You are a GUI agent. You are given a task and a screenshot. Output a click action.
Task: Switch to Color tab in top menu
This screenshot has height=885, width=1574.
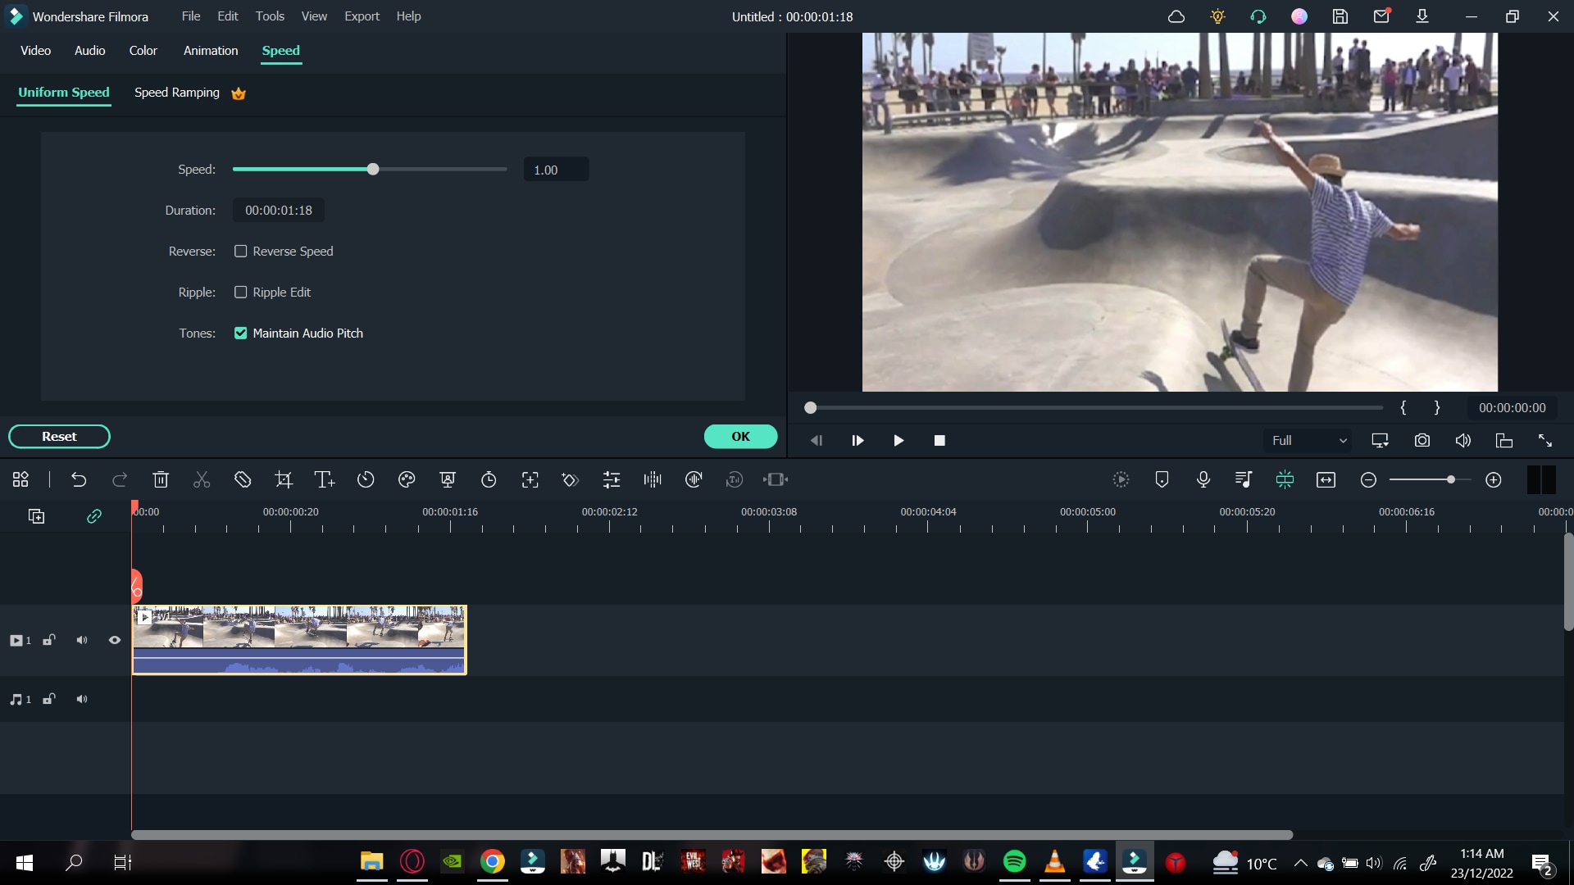(143, 51)
